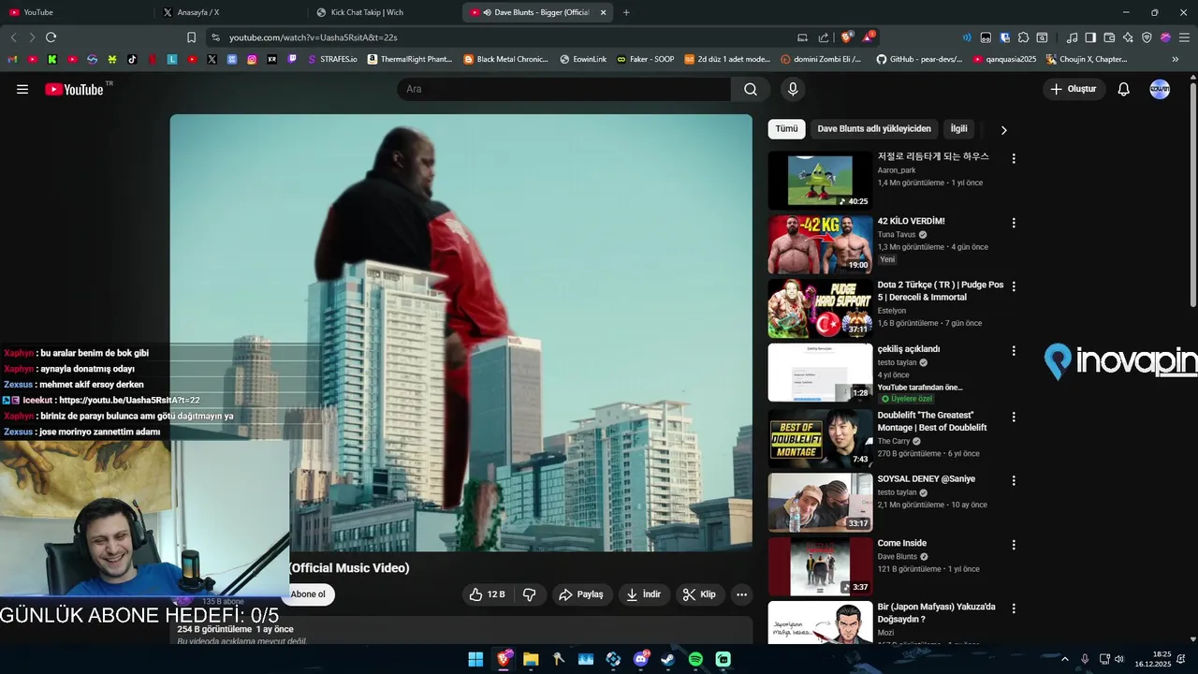Open the qanquasia2025 bookmark

[x=1005, y=59]
